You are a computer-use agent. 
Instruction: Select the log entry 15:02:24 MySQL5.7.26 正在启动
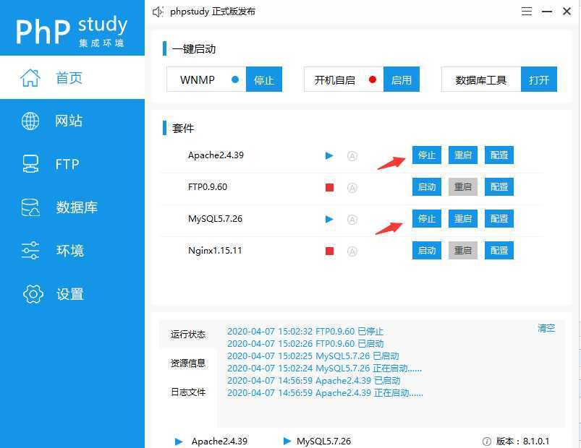coord(325,368)
